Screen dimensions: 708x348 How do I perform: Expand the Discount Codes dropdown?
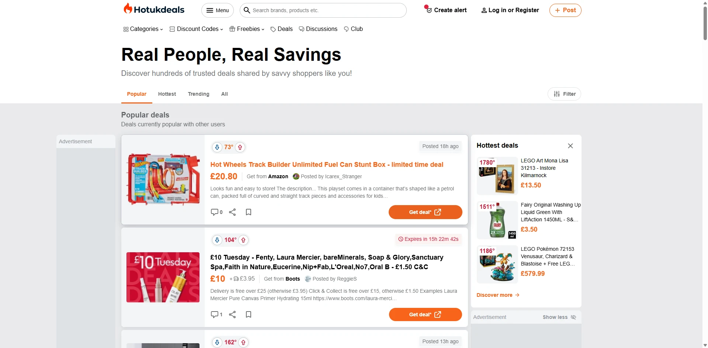tap(196, 29)
